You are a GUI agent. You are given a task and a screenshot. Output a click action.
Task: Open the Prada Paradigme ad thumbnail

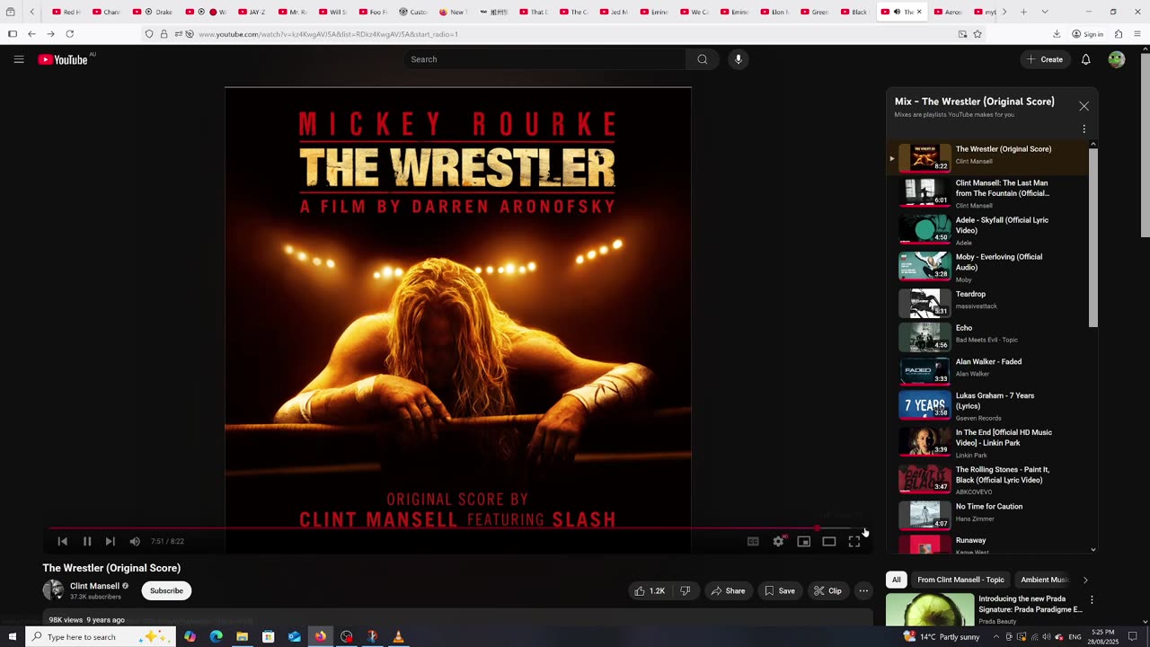(929, 609)
